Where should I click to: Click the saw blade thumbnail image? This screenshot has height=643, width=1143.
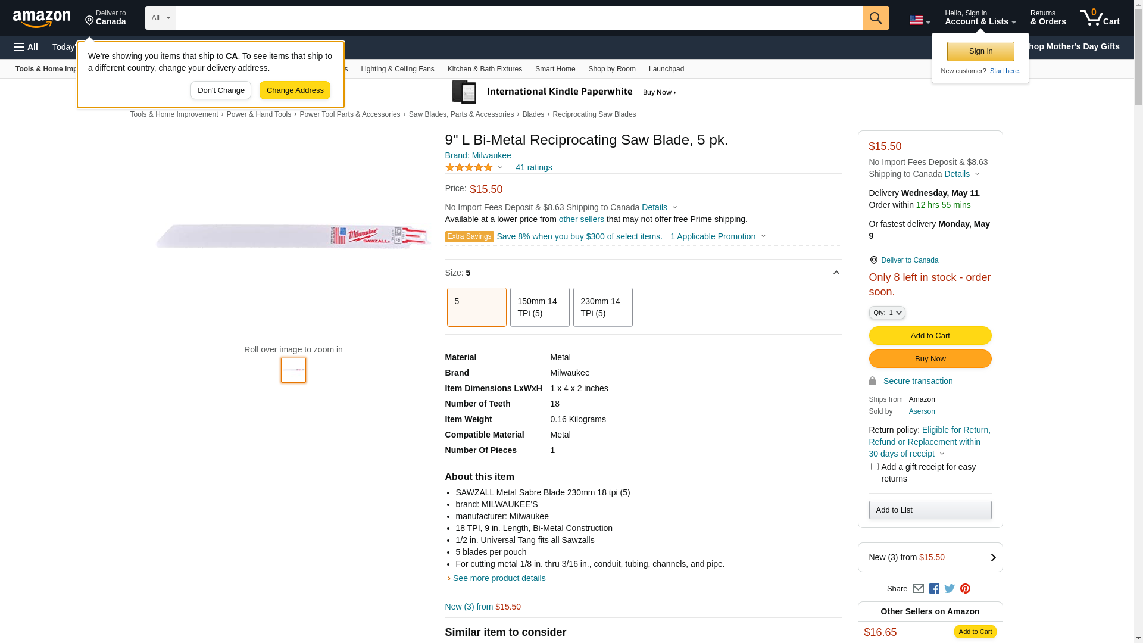click(x=293, y=370)
